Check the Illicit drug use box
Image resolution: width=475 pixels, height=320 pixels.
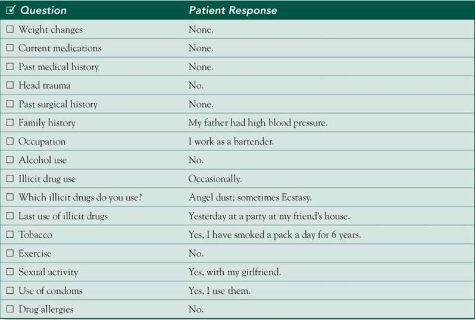coord(10,179)
